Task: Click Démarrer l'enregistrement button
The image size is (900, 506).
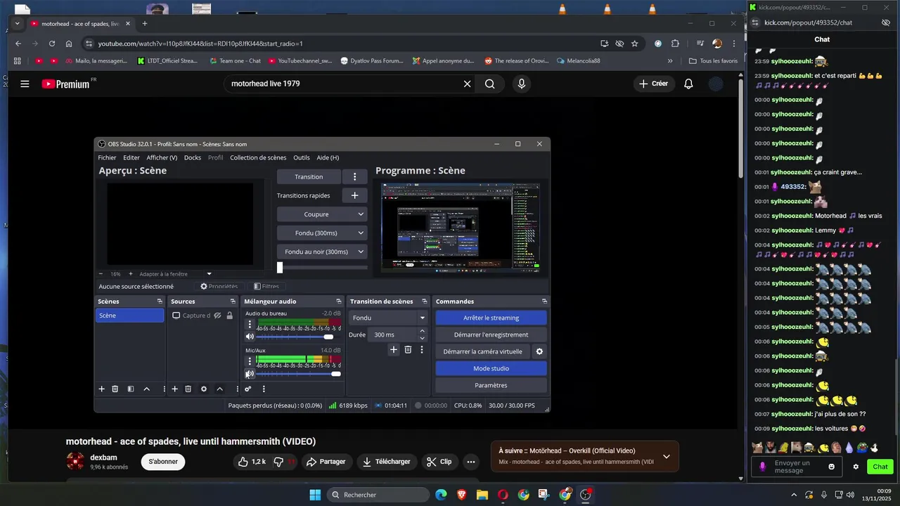Action: (491, 335)
